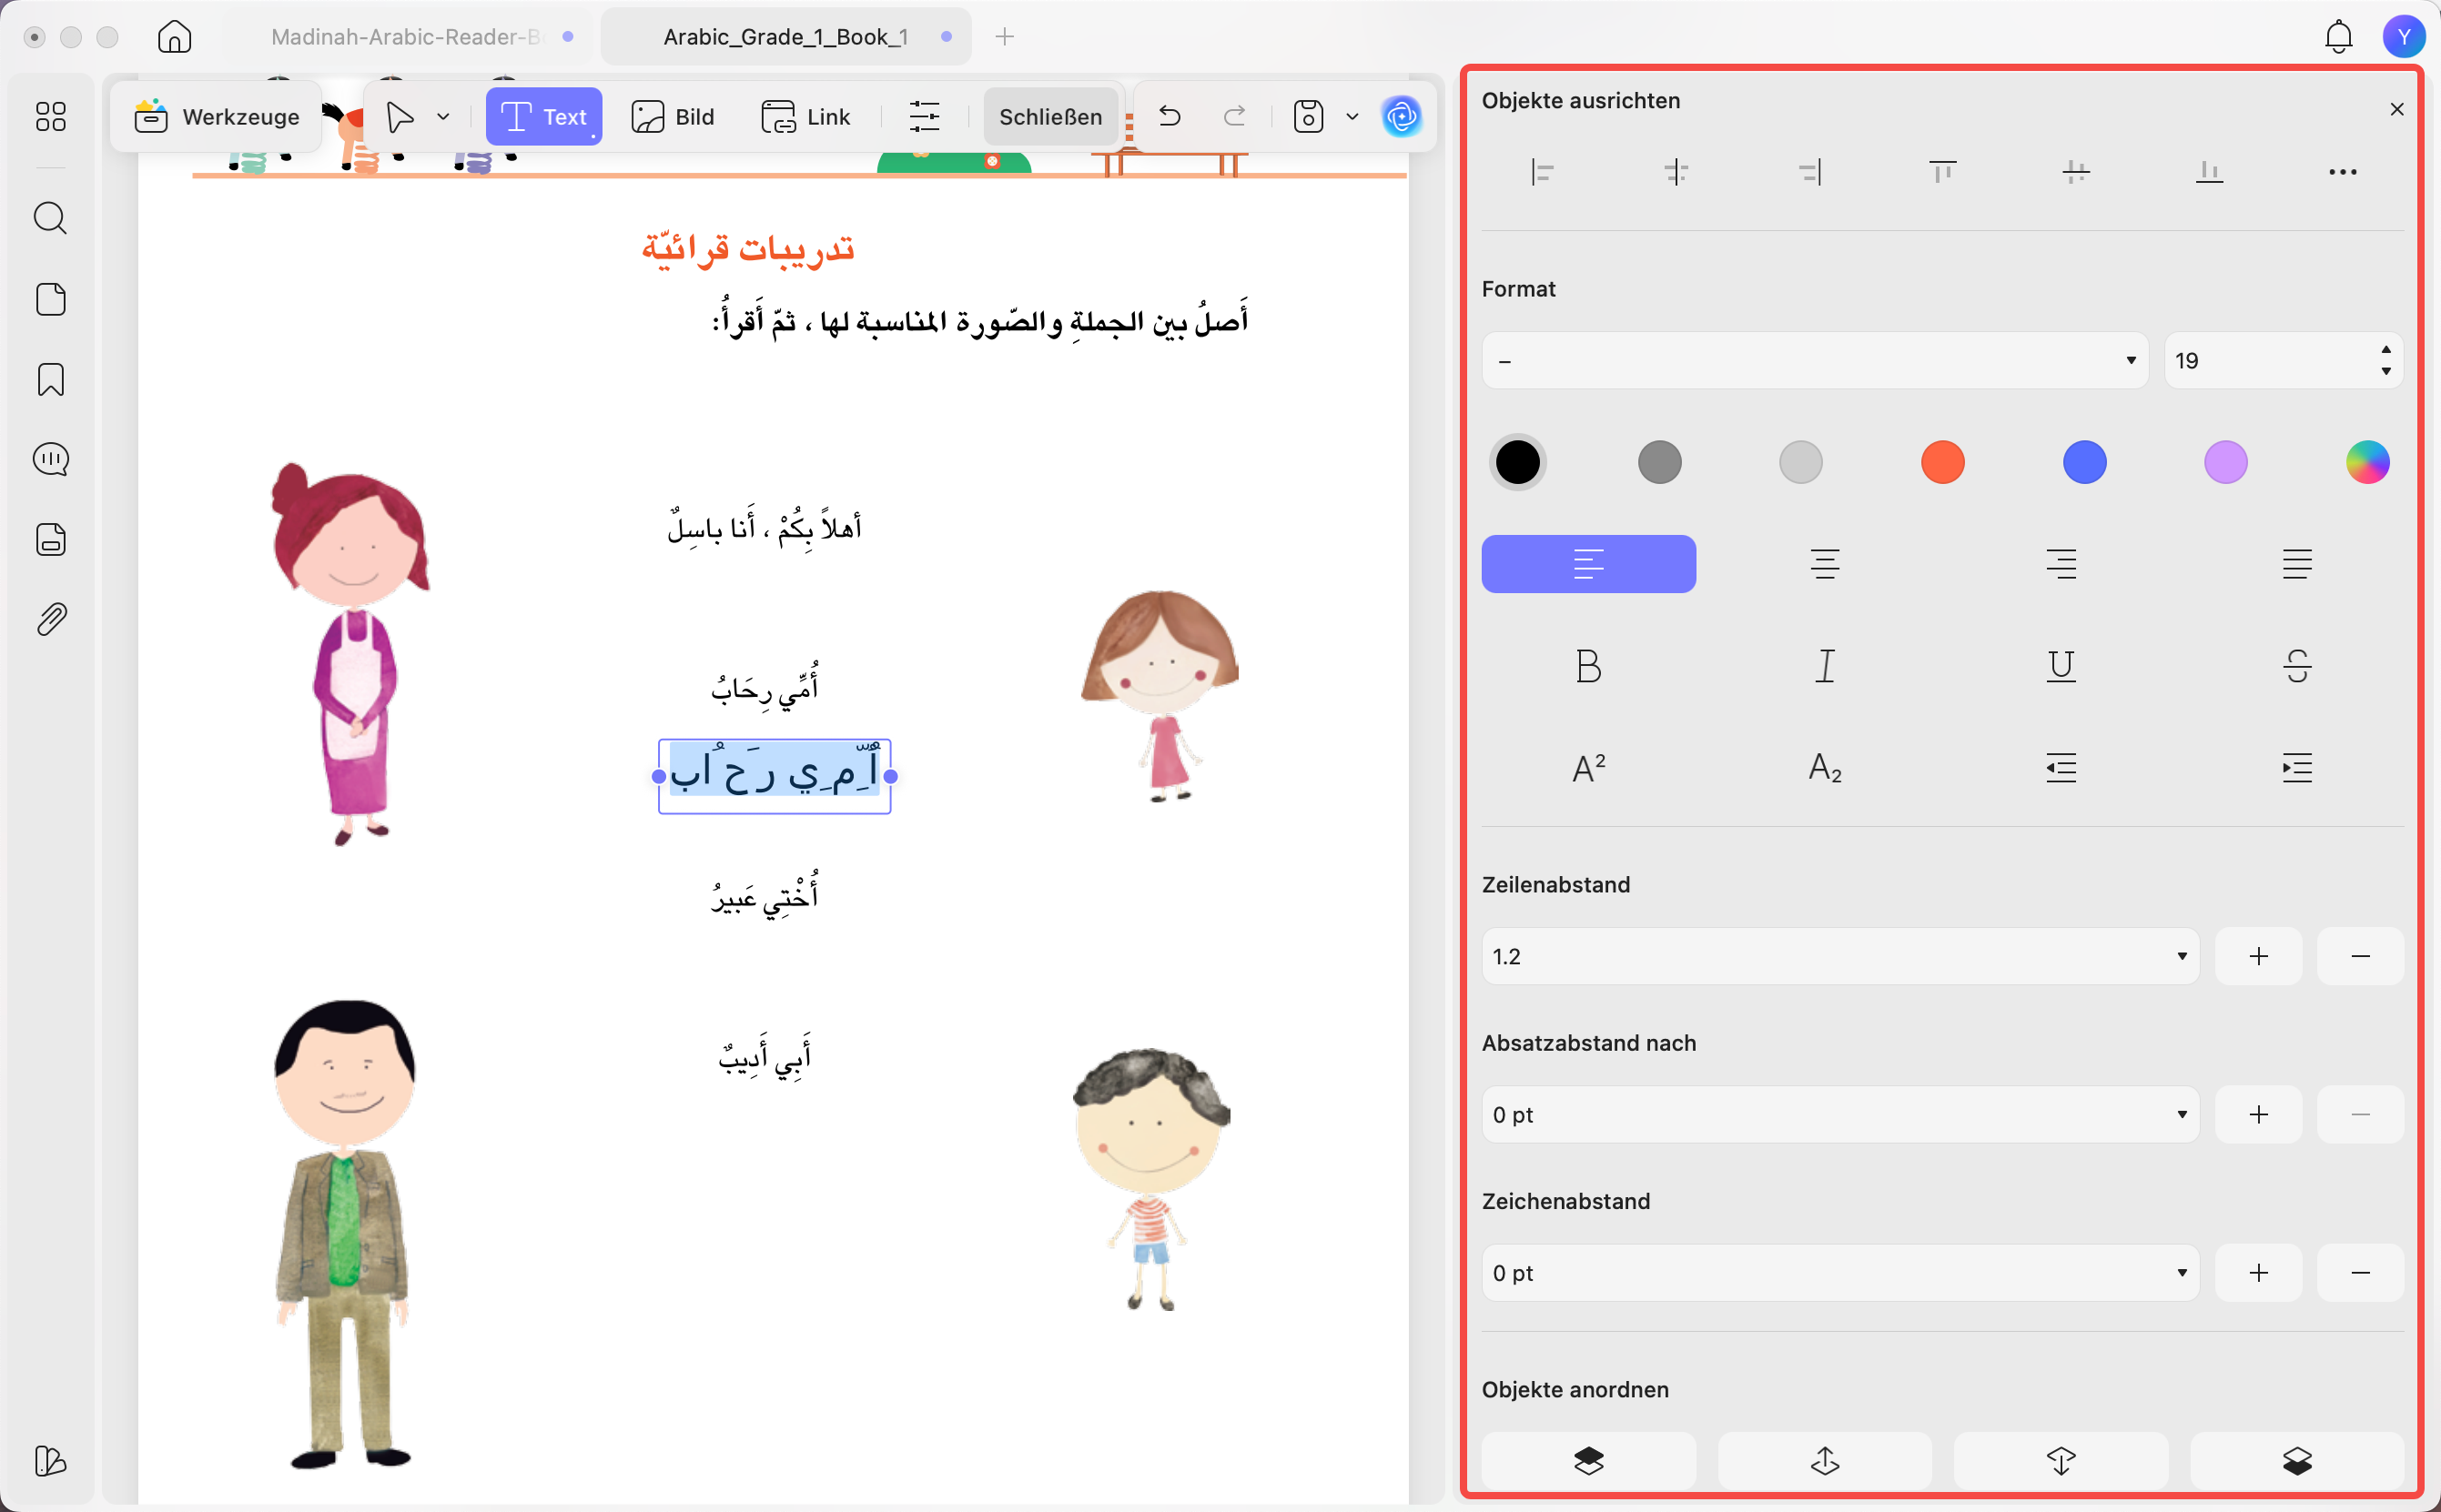Screen dimensions: 2441x1512
Task: Select the Bild tool
Action: click(x=673, y=117)
